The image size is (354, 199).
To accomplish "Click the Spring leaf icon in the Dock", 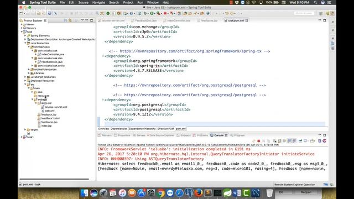I will [x=227, y=193].
